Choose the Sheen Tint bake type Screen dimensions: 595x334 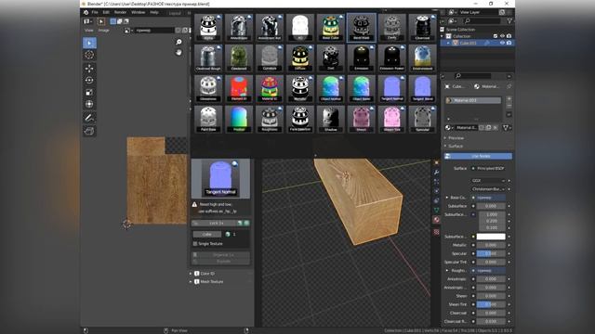(392, 119)
